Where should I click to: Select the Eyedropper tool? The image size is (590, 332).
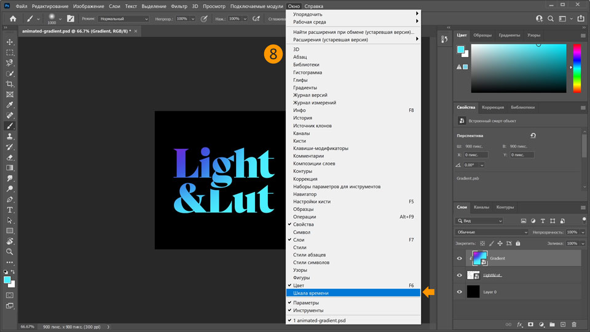pos(10,105)
